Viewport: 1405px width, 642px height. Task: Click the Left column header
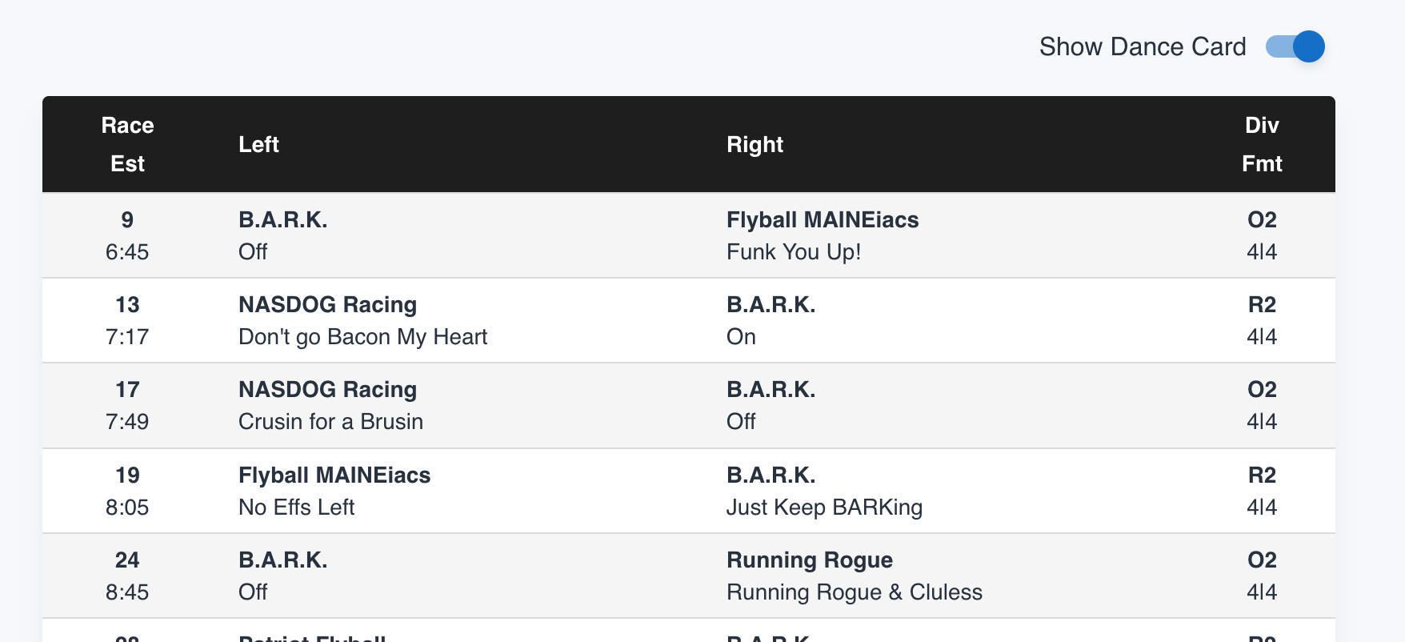(258, 144)
